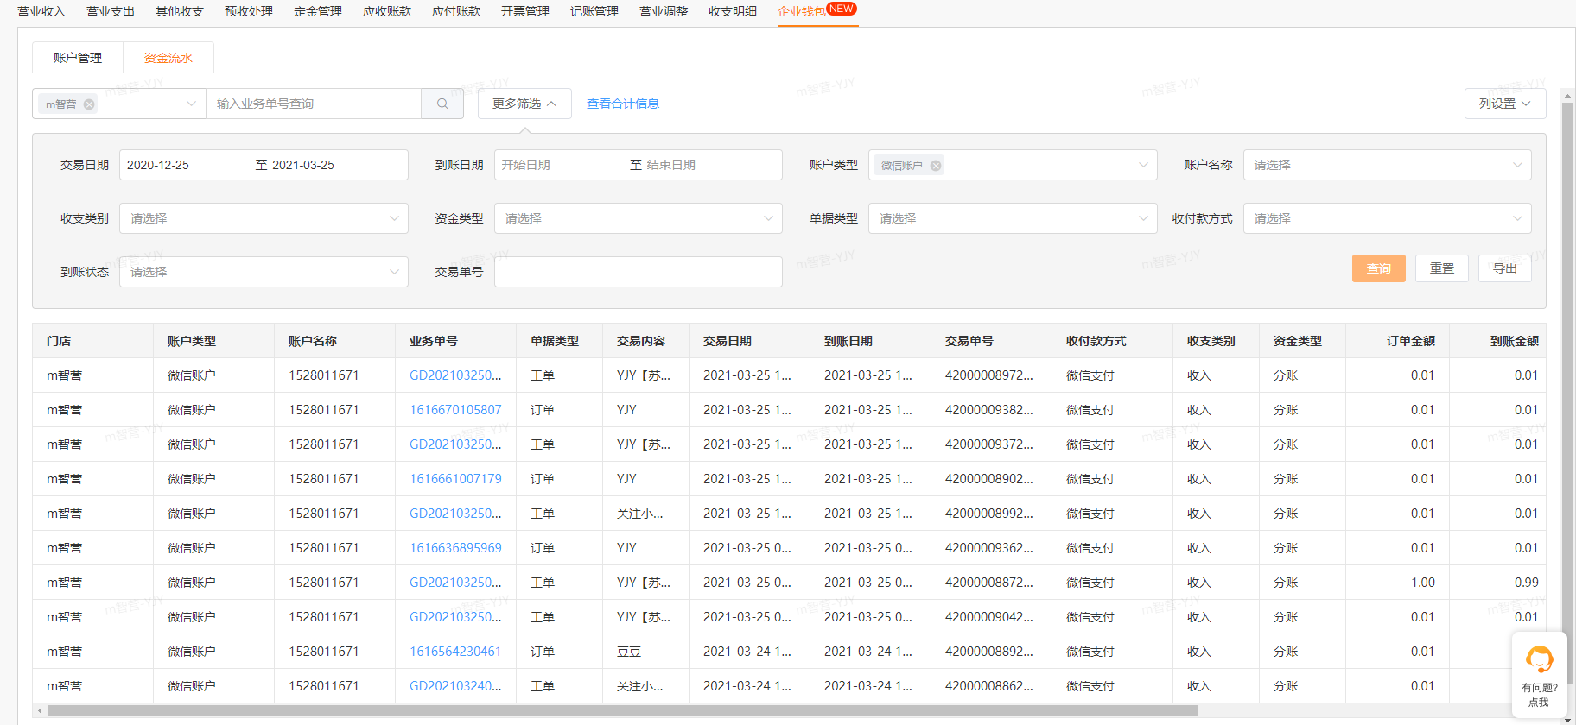Open the 资金类型 dropdown
1576x725 pixels.
tap(638, 218)
